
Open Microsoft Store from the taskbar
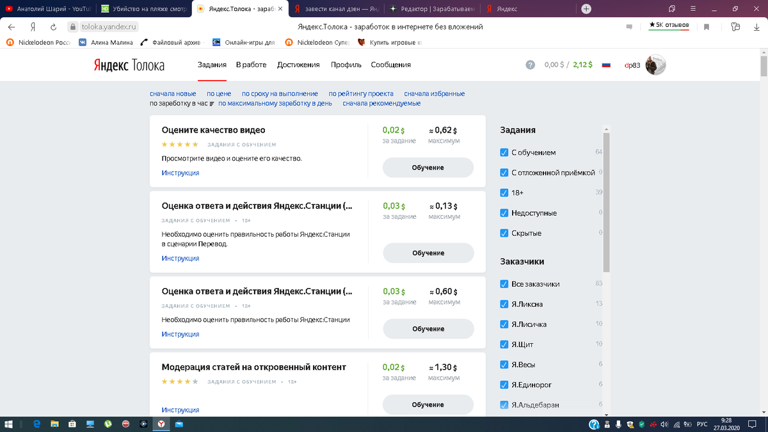point(73,424)
